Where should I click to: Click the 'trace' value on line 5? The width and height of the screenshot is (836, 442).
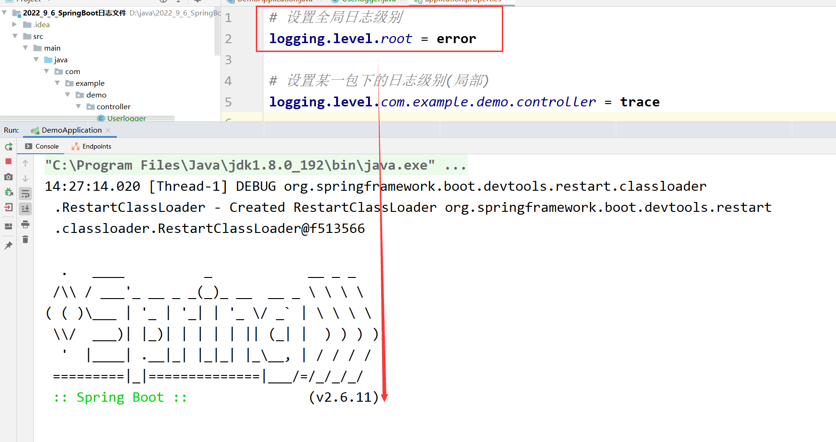pos(640,102)
